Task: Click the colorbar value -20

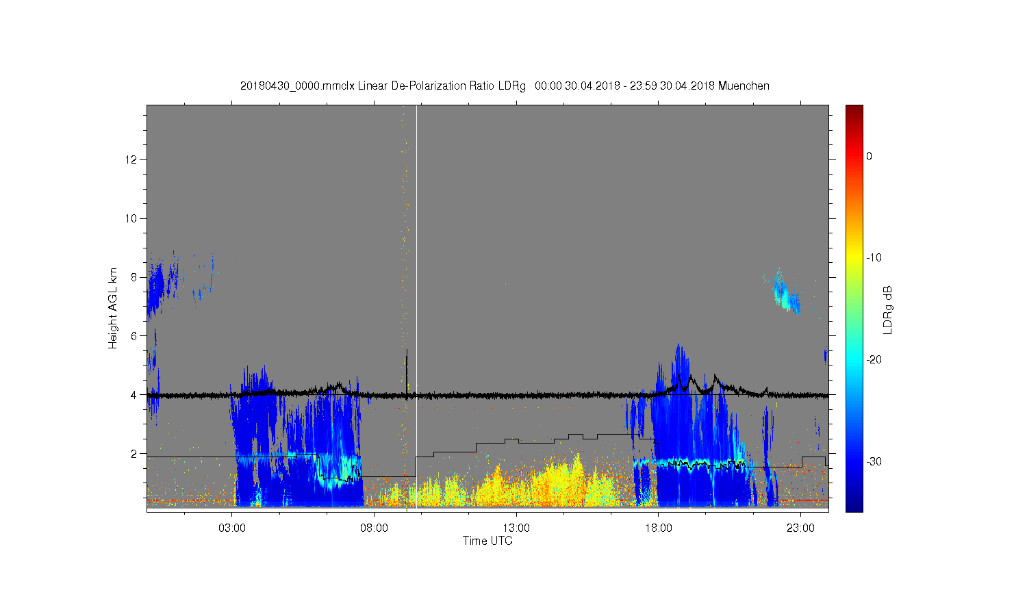Action: [873, 359]
